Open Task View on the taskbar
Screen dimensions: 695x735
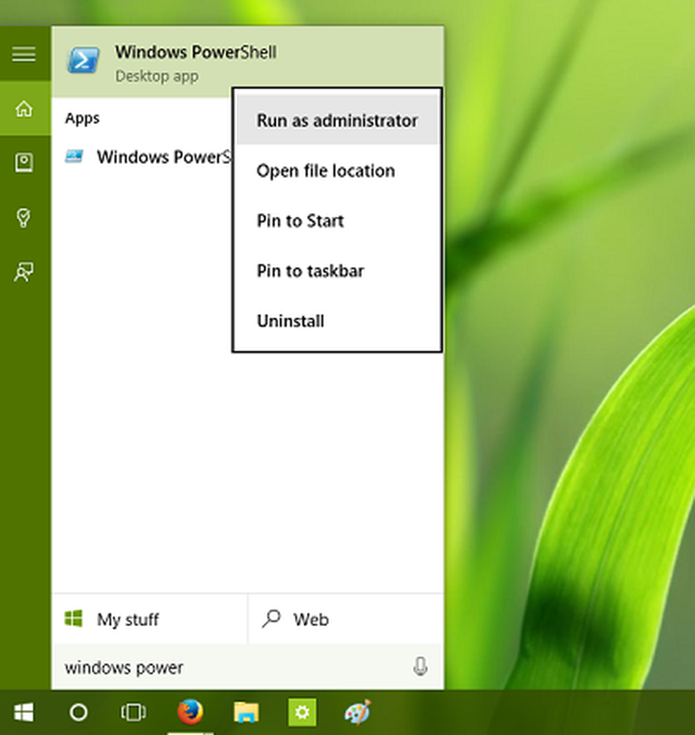pos(134,712)
